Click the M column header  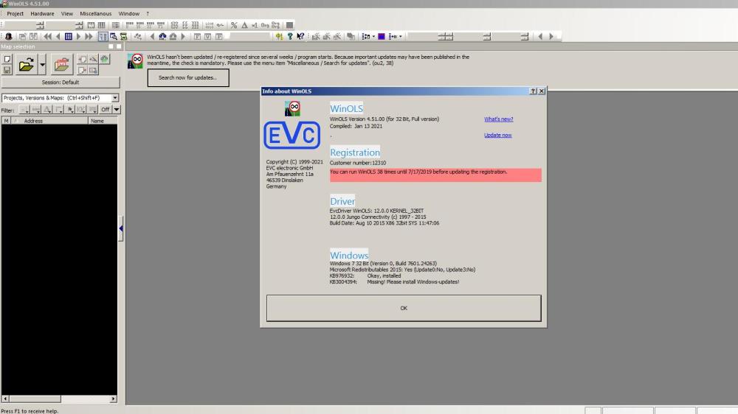[6, 121]
